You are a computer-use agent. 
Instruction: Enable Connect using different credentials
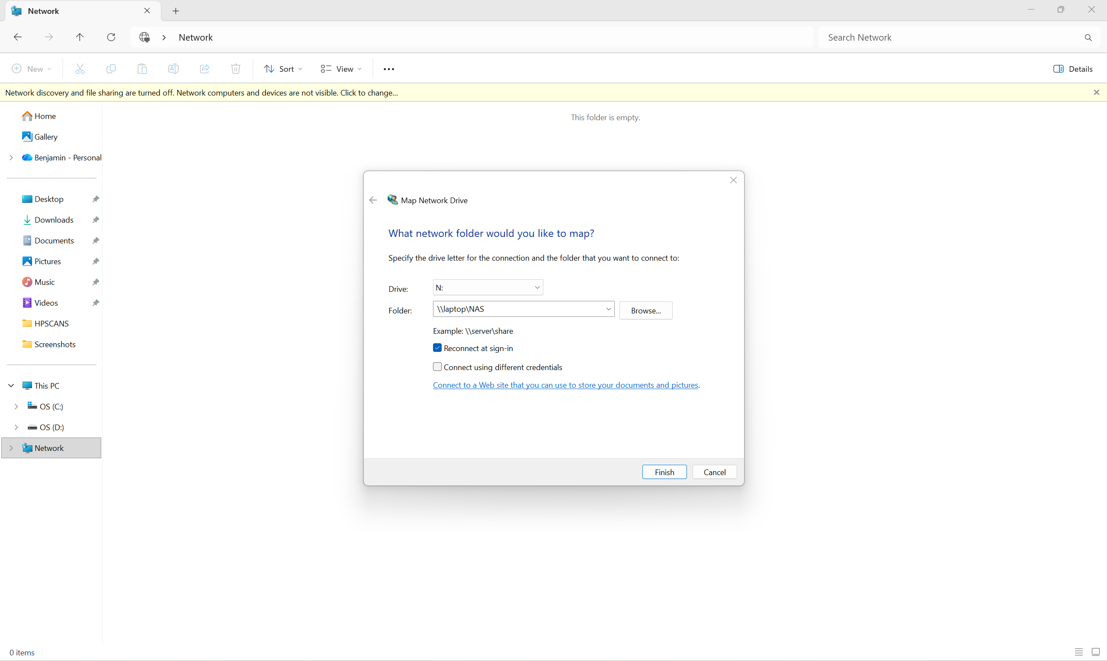(x=437, y=366)
